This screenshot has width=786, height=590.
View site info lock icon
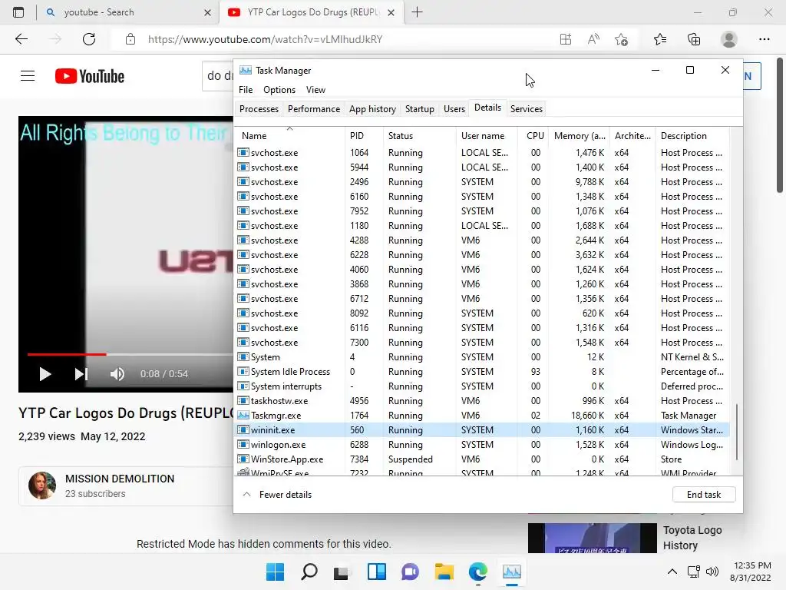[130, 39]
